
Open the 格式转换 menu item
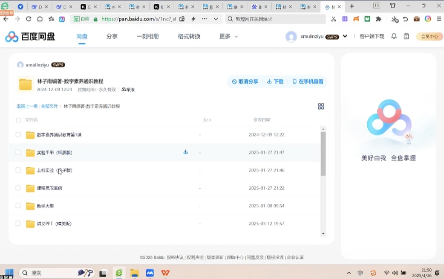click(189, 37)
